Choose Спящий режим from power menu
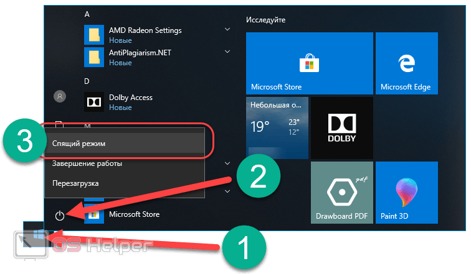This screenshot has width=471, height=274. point(125,143)
